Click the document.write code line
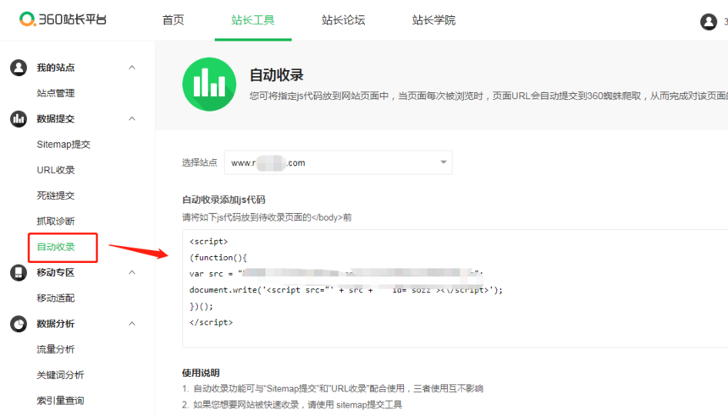Viewport: 728px width, 416px height. (346, 290)
